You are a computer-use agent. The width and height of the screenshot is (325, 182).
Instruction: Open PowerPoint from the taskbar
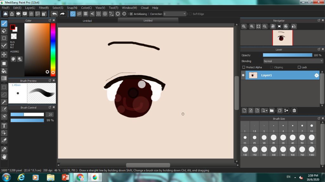(x=65, y=177)
